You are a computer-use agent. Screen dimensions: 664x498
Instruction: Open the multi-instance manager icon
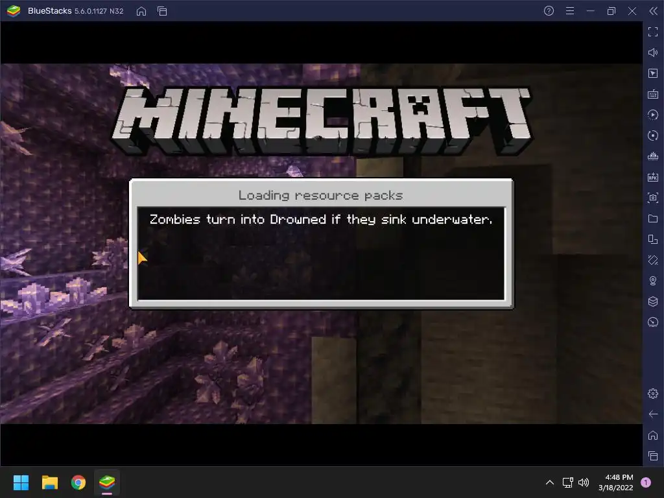coord(653,239)
